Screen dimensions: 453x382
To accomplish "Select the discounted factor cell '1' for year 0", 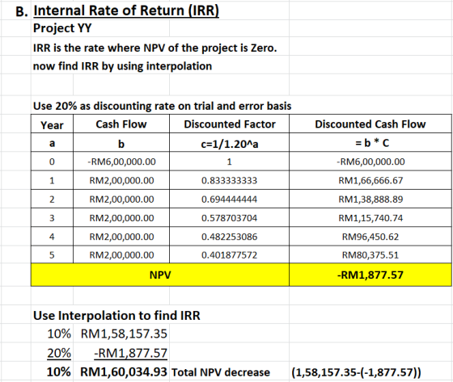I will 229,162.
